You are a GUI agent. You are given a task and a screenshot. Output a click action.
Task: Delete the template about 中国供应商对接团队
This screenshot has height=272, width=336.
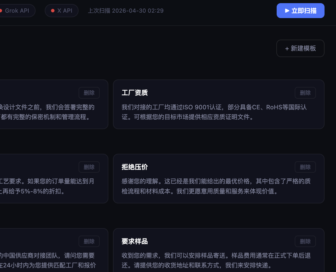click(x=89, y=241)
